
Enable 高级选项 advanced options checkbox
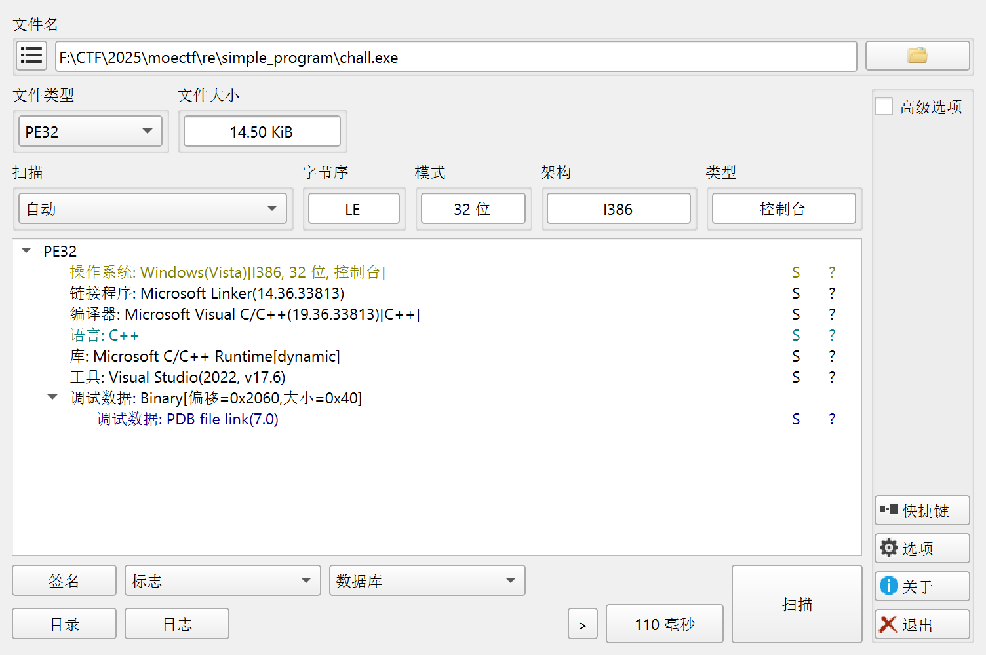(884, 107)
